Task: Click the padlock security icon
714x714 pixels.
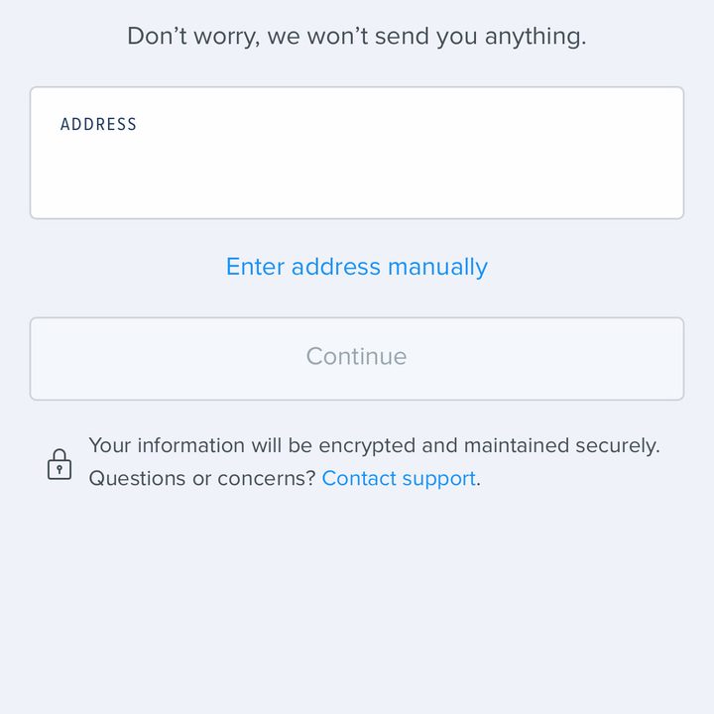Action: (x=59, y=464)
